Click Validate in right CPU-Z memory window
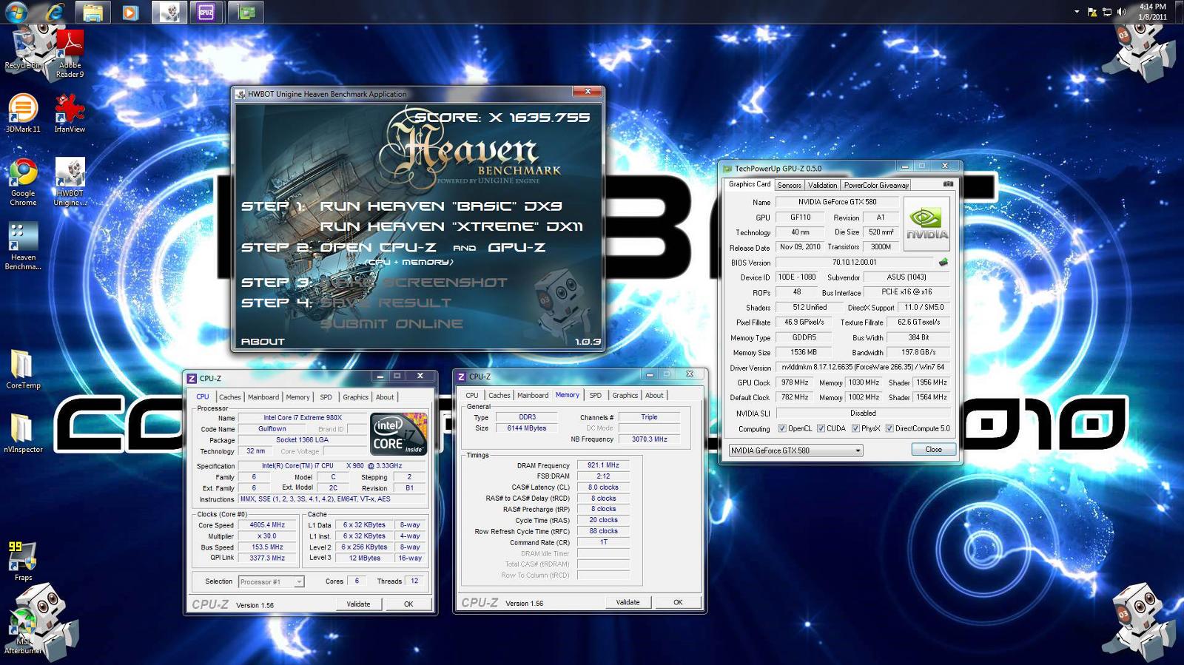The image size is (1184, 665). point(628,602)
